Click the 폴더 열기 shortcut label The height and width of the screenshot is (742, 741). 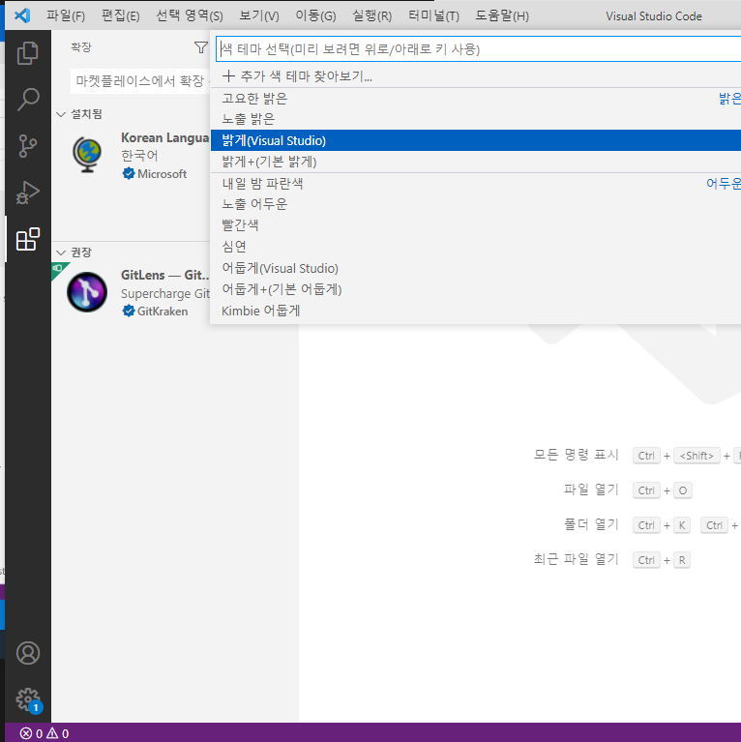591,524
